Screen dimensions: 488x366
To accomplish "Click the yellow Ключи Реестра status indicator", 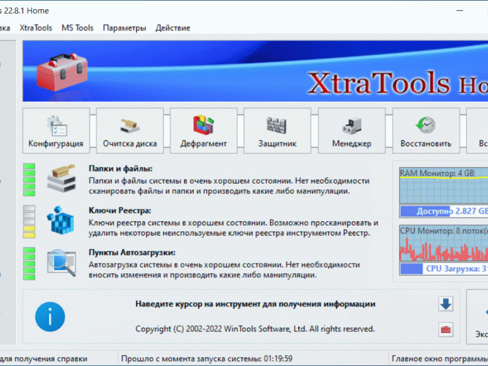I will coord(29,221).
